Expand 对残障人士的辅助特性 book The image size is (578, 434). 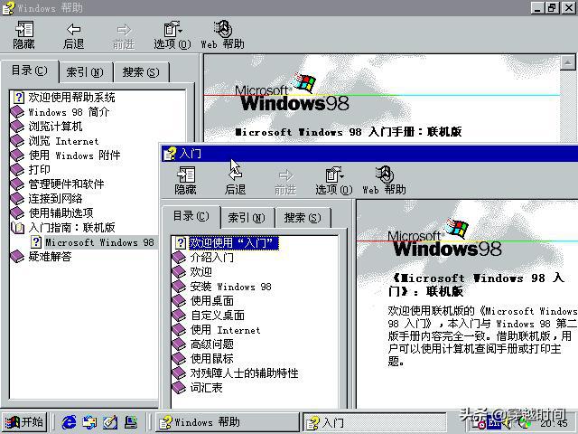point(235,373)
